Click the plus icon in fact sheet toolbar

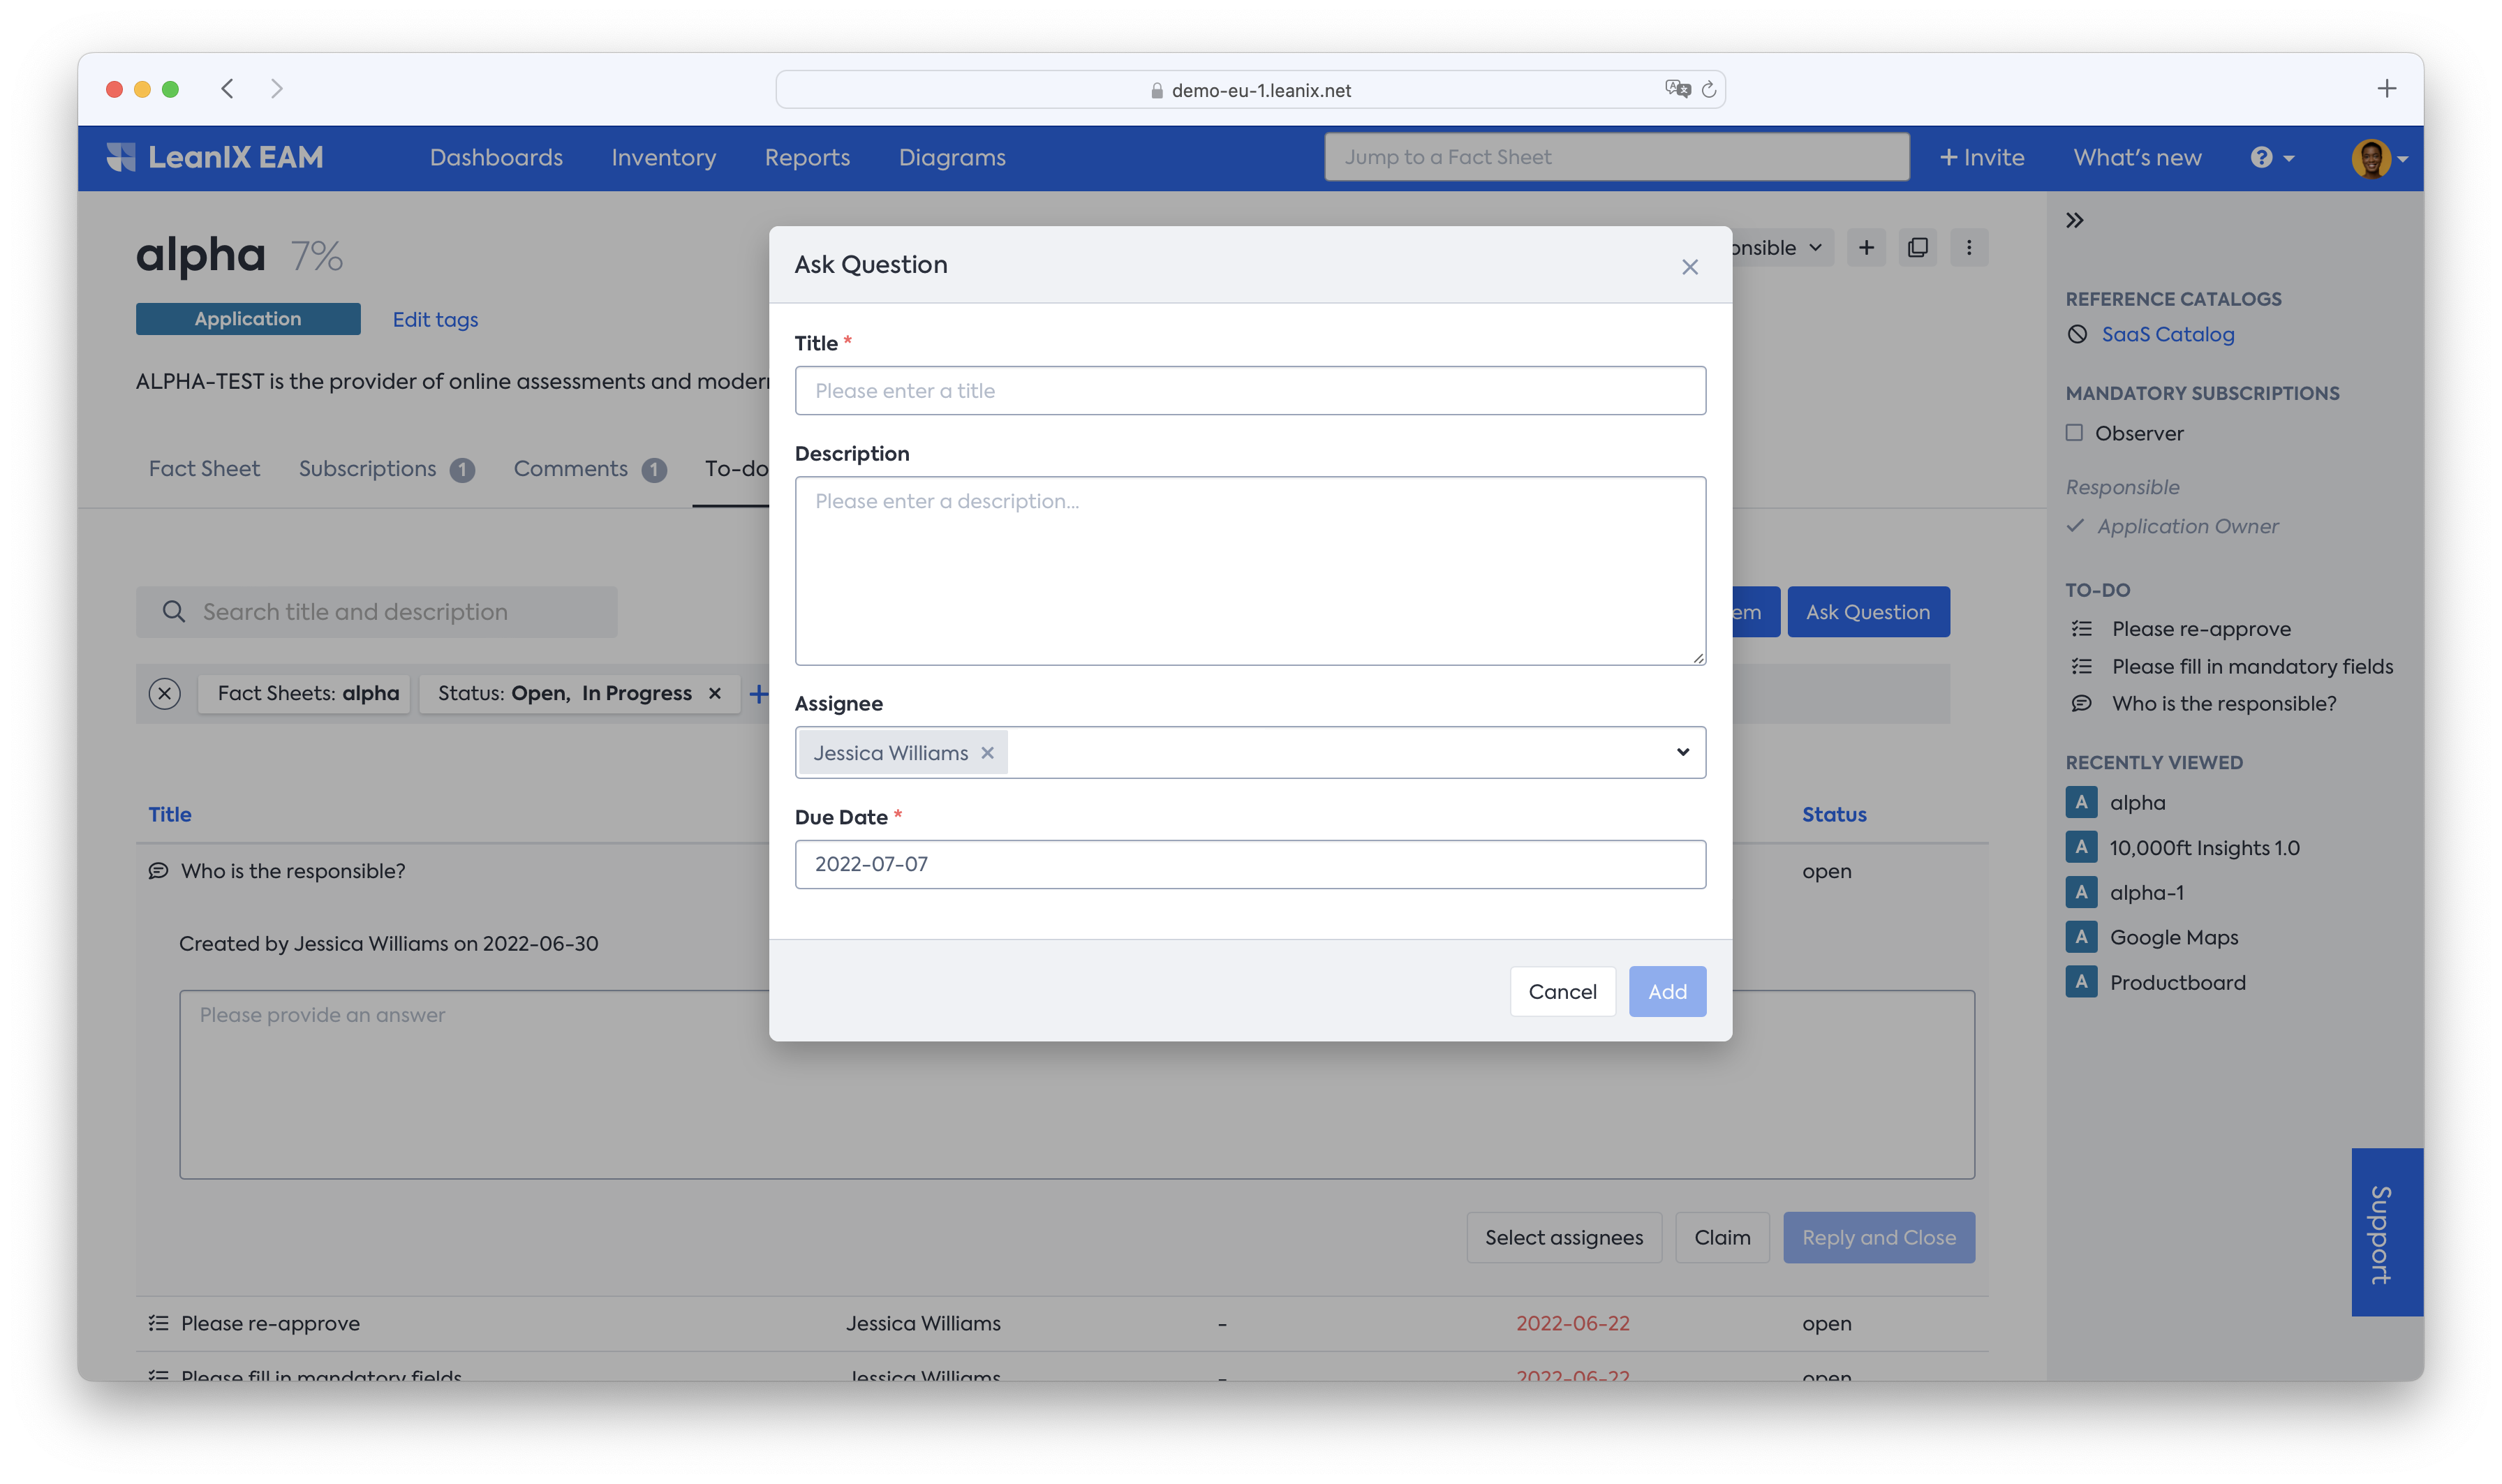1866,248
